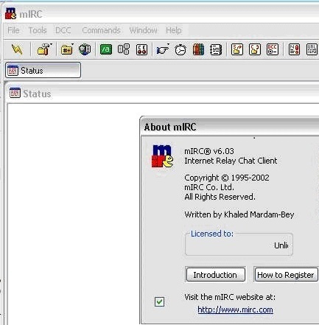Screen dimensions: 319x325
Task: Click the List Channels globe icon
Action: coord(85,49)
